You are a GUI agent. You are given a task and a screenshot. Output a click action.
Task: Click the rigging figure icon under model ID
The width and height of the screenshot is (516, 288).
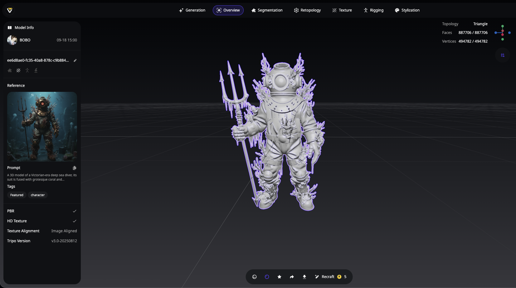(x=27, y=70)
